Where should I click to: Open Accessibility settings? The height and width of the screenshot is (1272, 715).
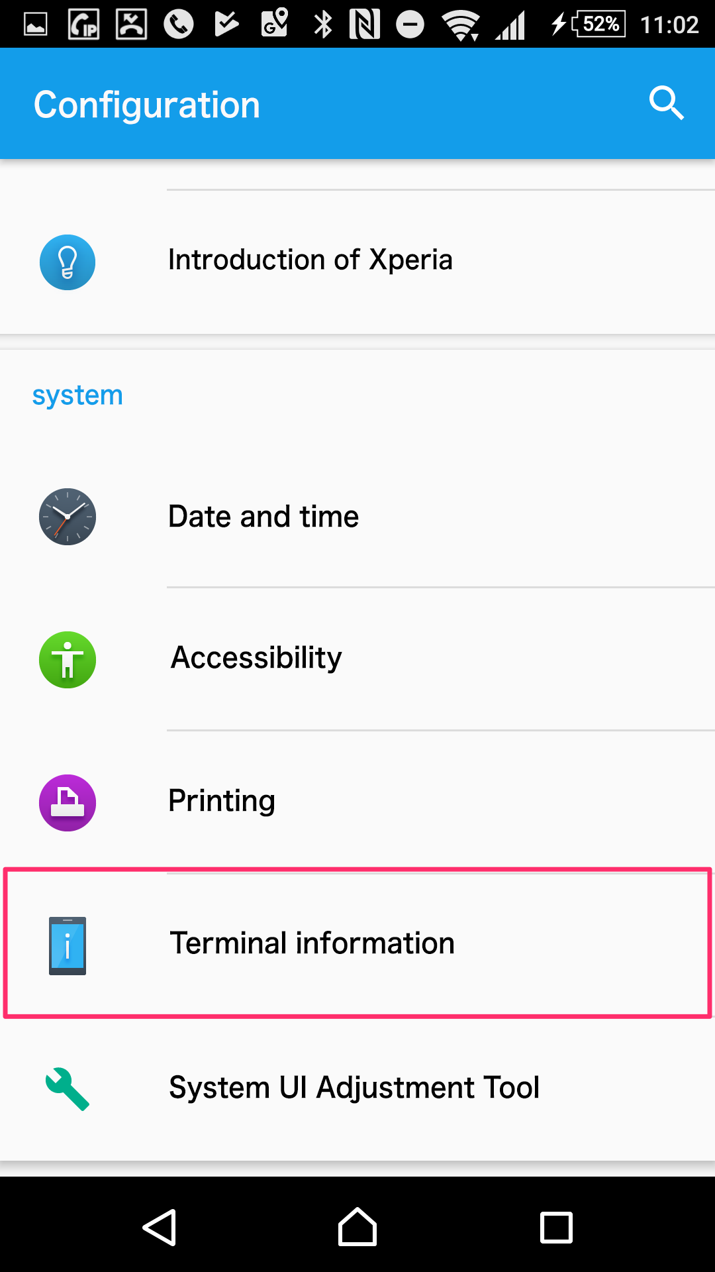pyautogui.click(x=256, y=658)
